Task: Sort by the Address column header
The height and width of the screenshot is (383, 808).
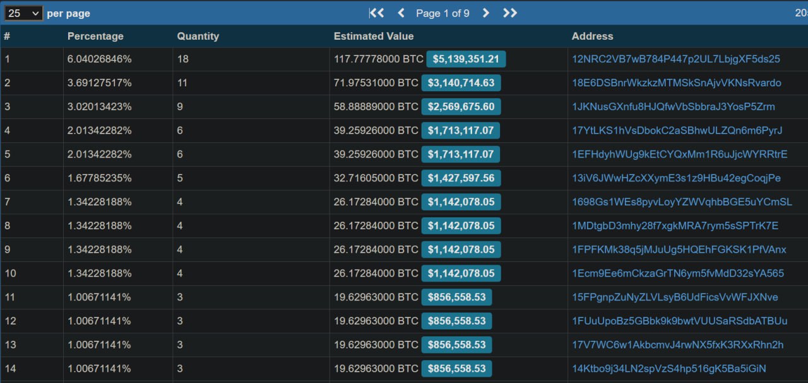Action: point(592,36)
